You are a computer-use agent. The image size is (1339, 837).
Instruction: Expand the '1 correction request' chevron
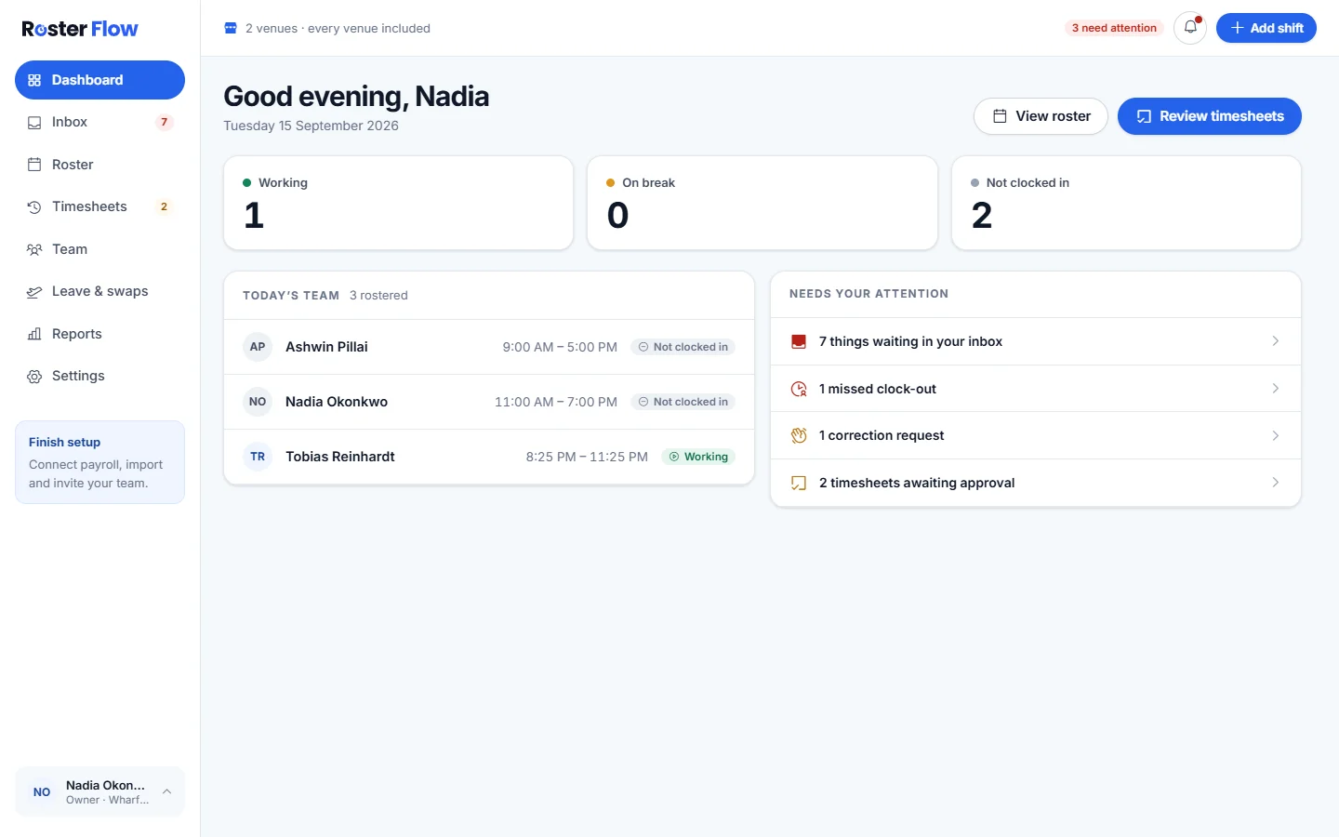(1275, 435)
